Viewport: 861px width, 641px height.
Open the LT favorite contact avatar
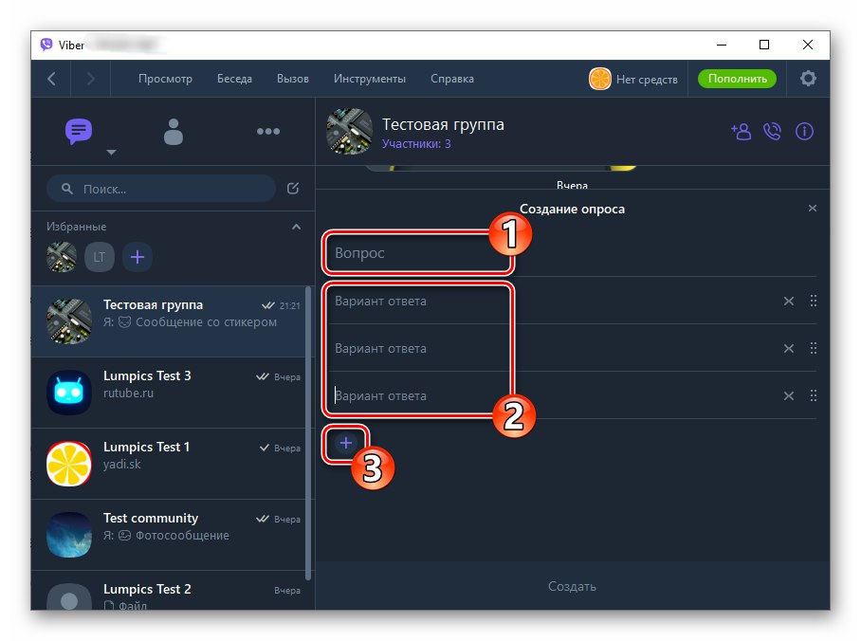point(100,257)
